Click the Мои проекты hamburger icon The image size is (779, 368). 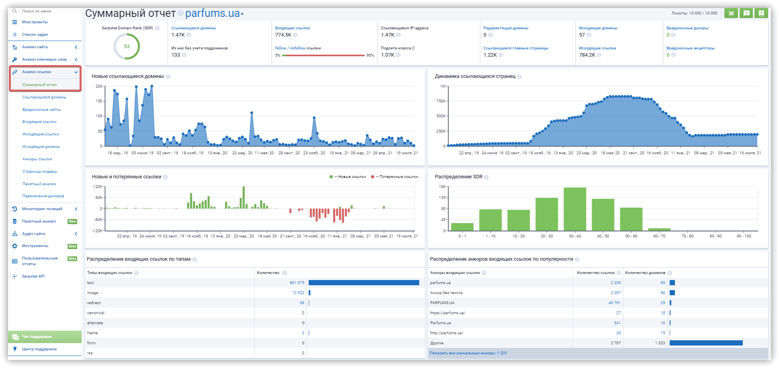[x=14, y=22]
